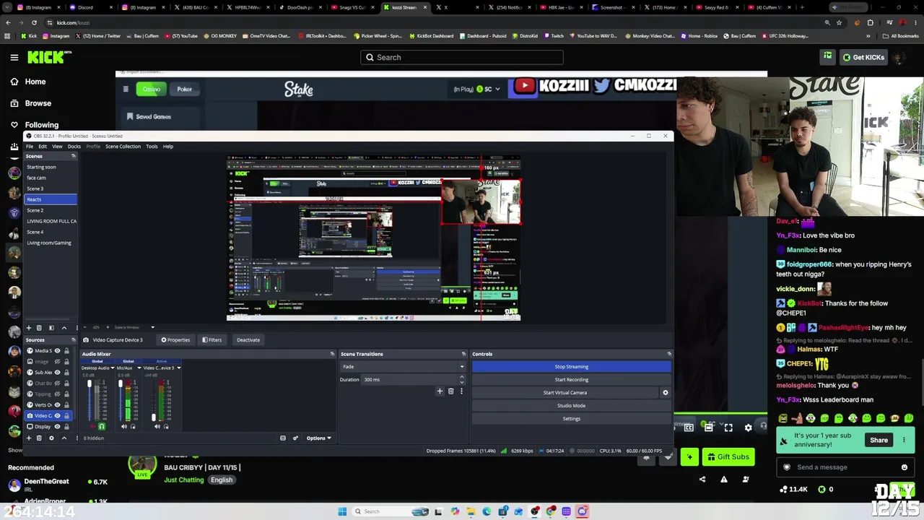924x520 pixels.
Task: Toggle Mic/Aux audio monitoring headphone icon
Action: 133,427
